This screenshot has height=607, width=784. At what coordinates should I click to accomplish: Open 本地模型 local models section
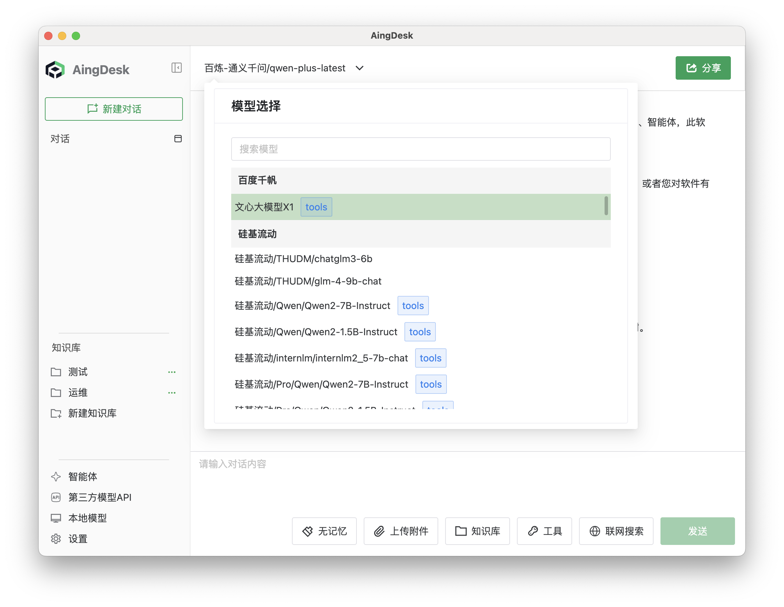(87, 518)
